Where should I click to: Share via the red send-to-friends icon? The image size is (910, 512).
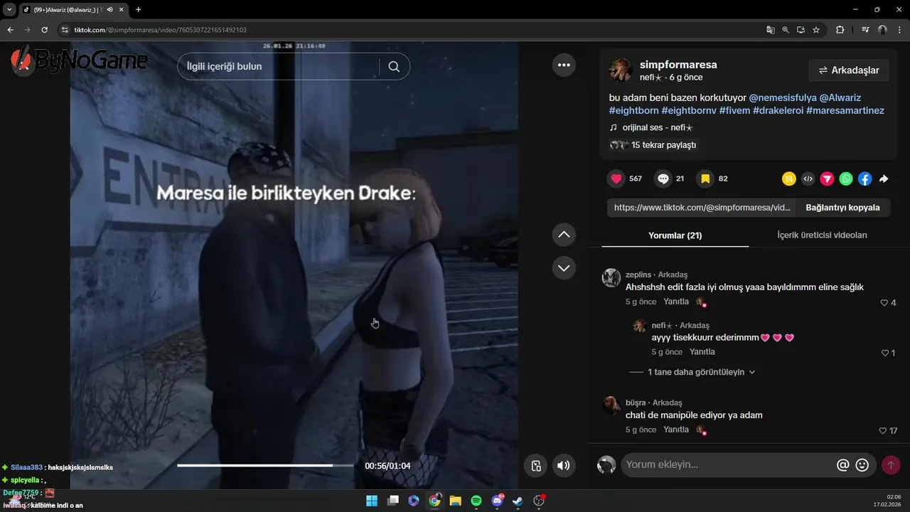[827, 179]
